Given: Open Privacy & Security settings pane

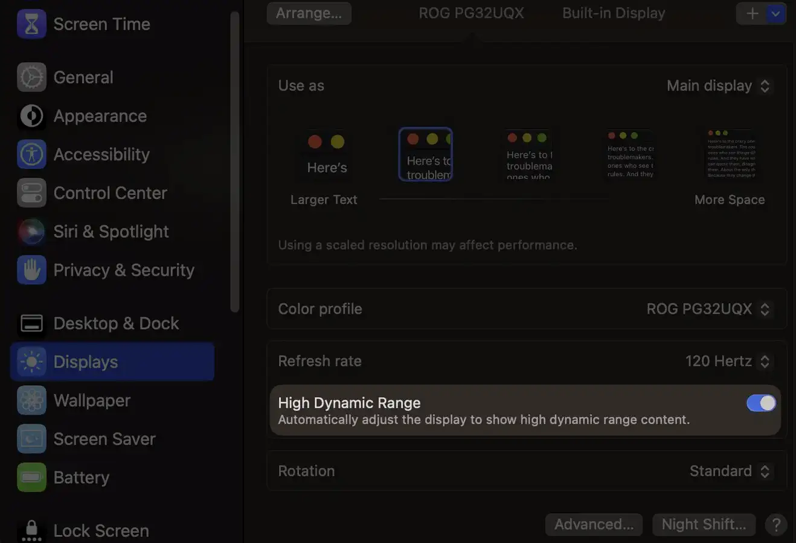Looking at the screenshot, I should 112,270.
